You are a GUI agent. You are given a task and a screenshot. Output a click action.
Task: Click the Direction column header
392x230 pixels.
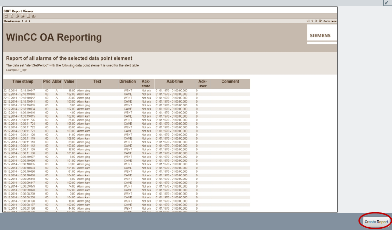(128, 84)
